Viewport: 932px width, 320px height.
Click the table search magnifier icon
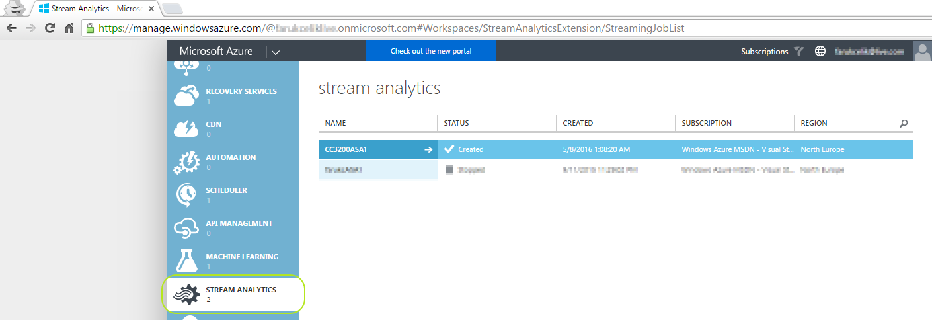904,123
